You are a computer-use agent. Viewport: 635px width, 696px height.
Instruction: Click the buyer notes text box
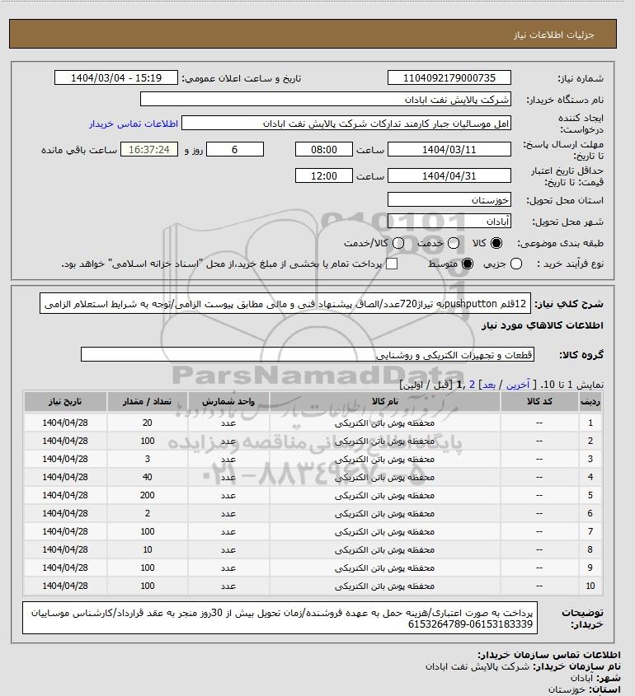280,618
